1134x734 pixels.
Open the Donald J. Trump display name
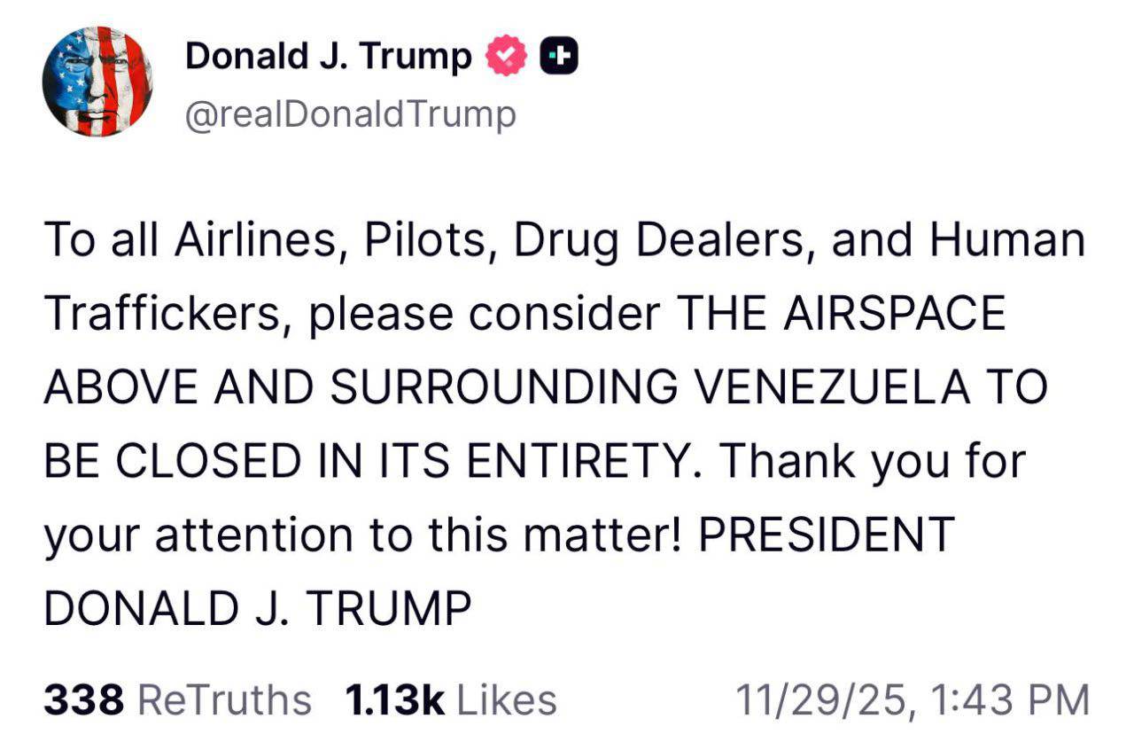coord(328,58)
